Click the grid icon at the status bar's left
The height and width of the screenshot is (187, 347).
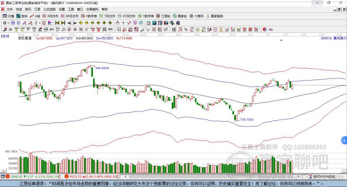(x=3, y=177)
